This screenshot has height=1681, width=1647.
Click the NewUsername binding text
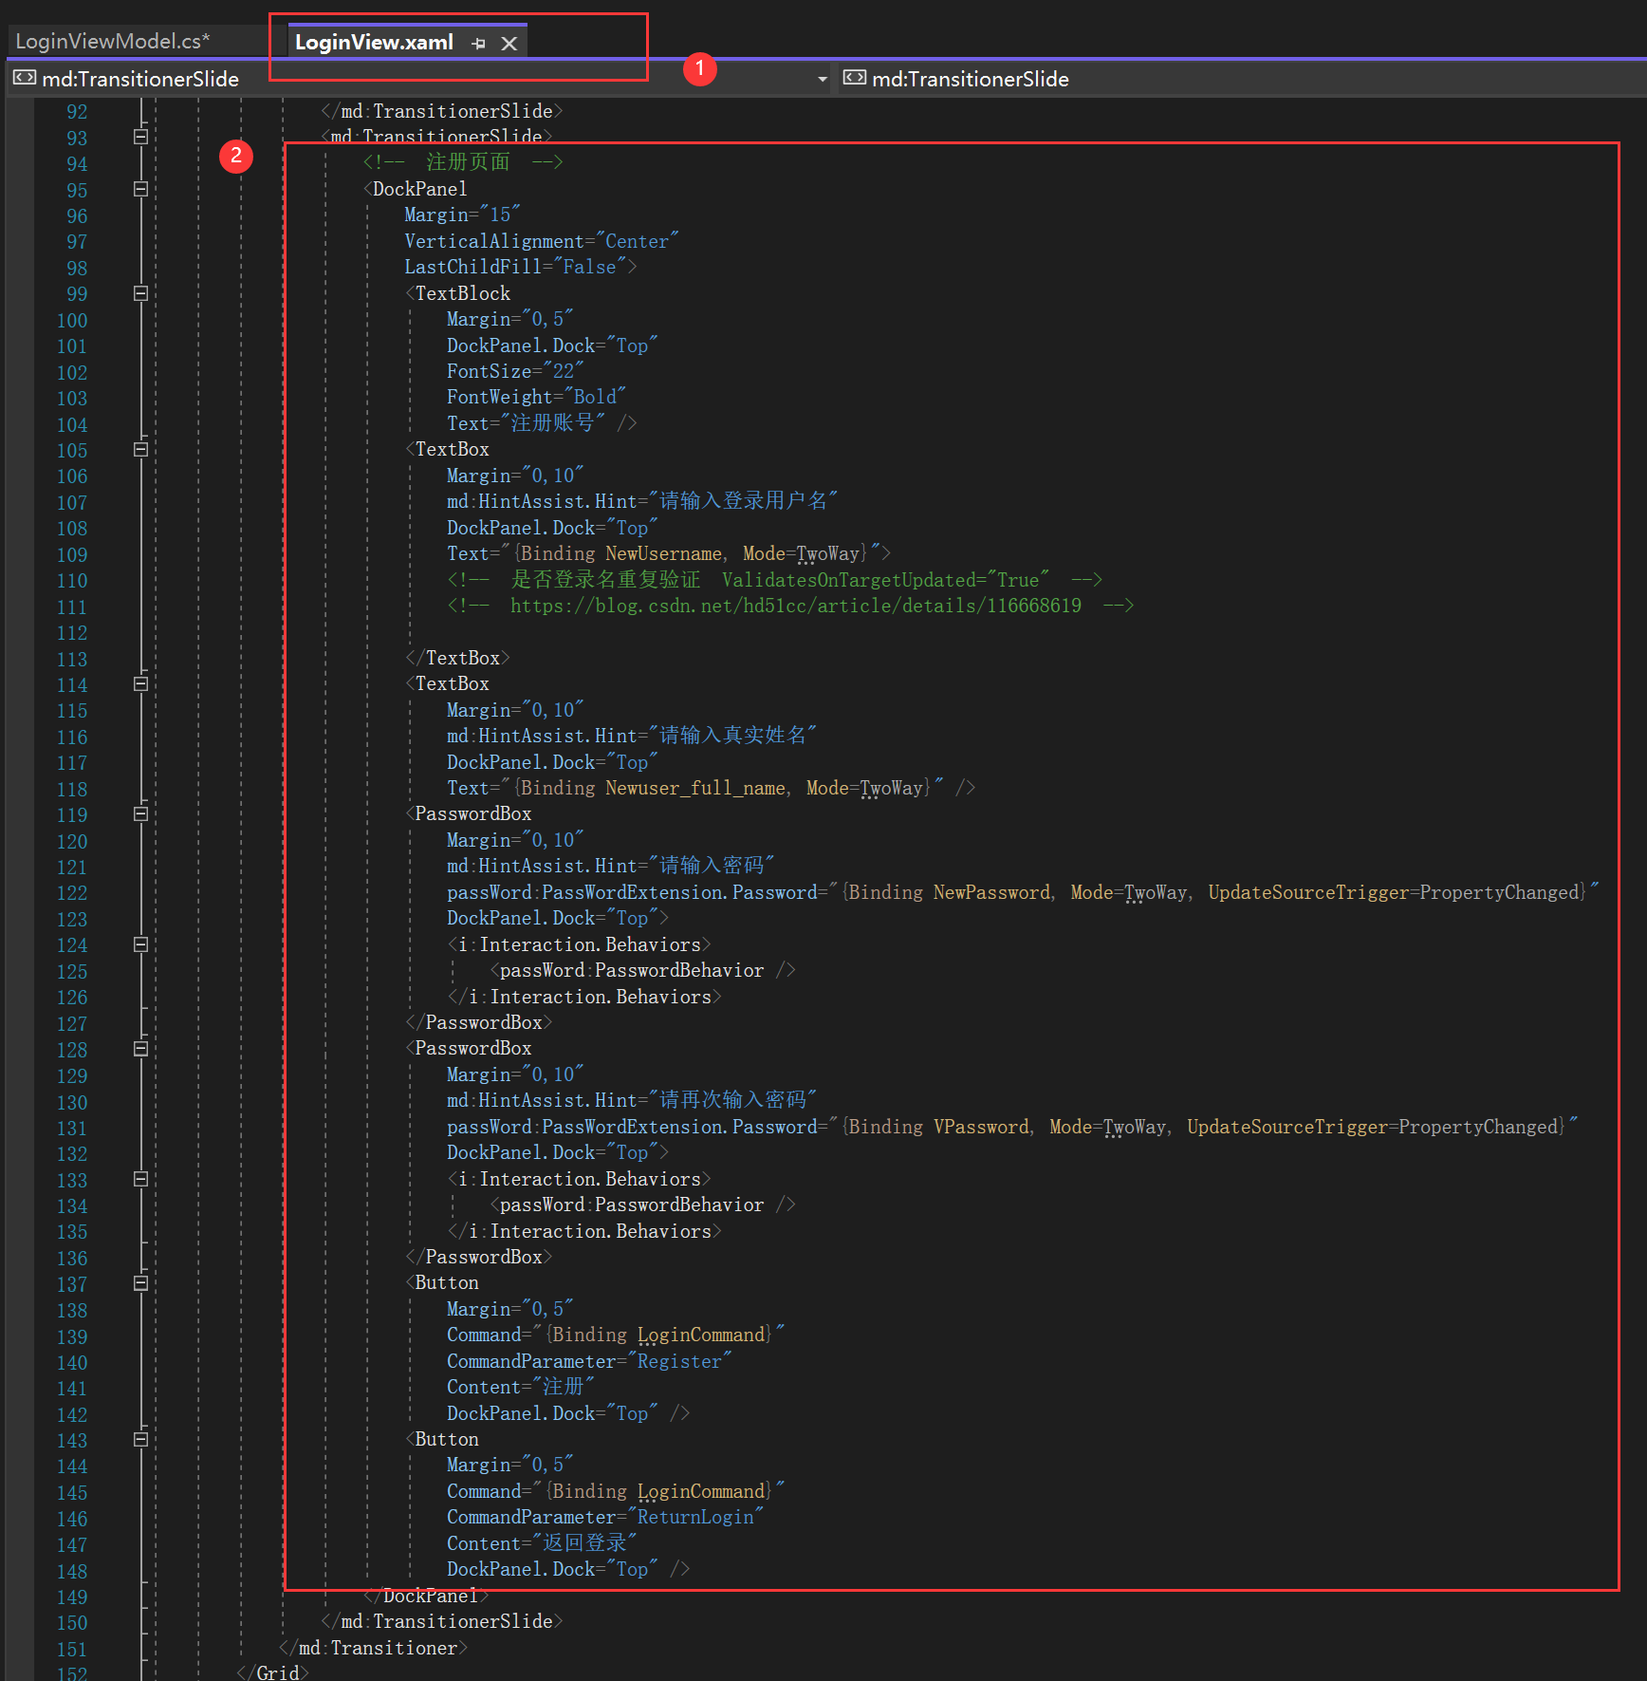tap(663, 553)
